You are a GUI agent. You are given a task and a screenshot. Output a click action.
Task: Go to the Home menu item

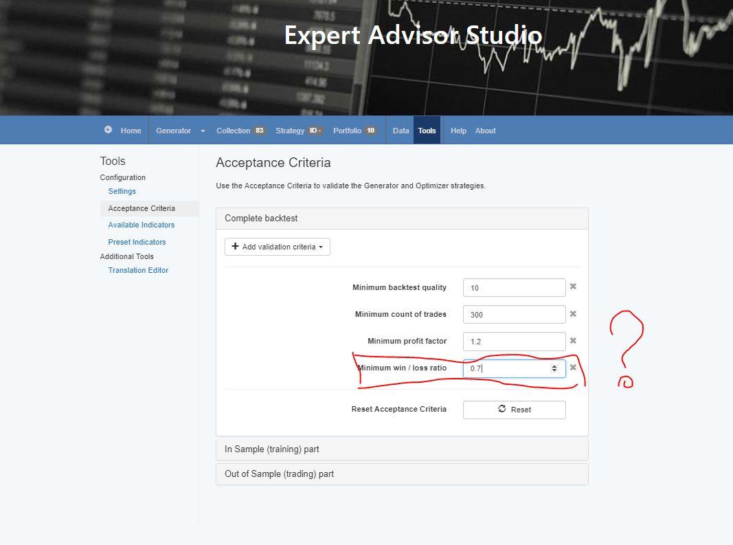click(x=131, y=131)
